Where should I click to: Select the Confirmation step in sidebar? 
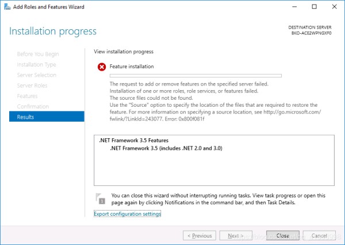(33, 107)
